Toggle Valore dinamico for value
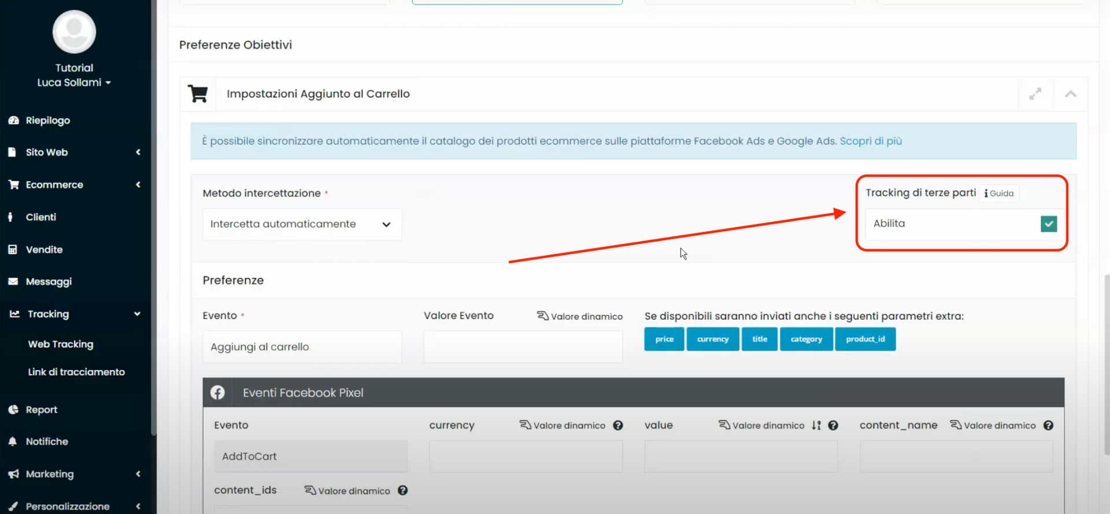This screenshot has width=1110, height=514. coord(761,426)
